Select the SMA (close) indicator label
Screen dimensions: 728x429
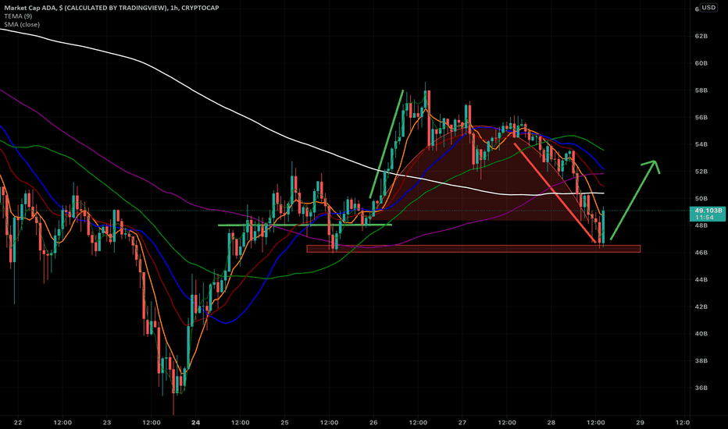coord(22,24)
